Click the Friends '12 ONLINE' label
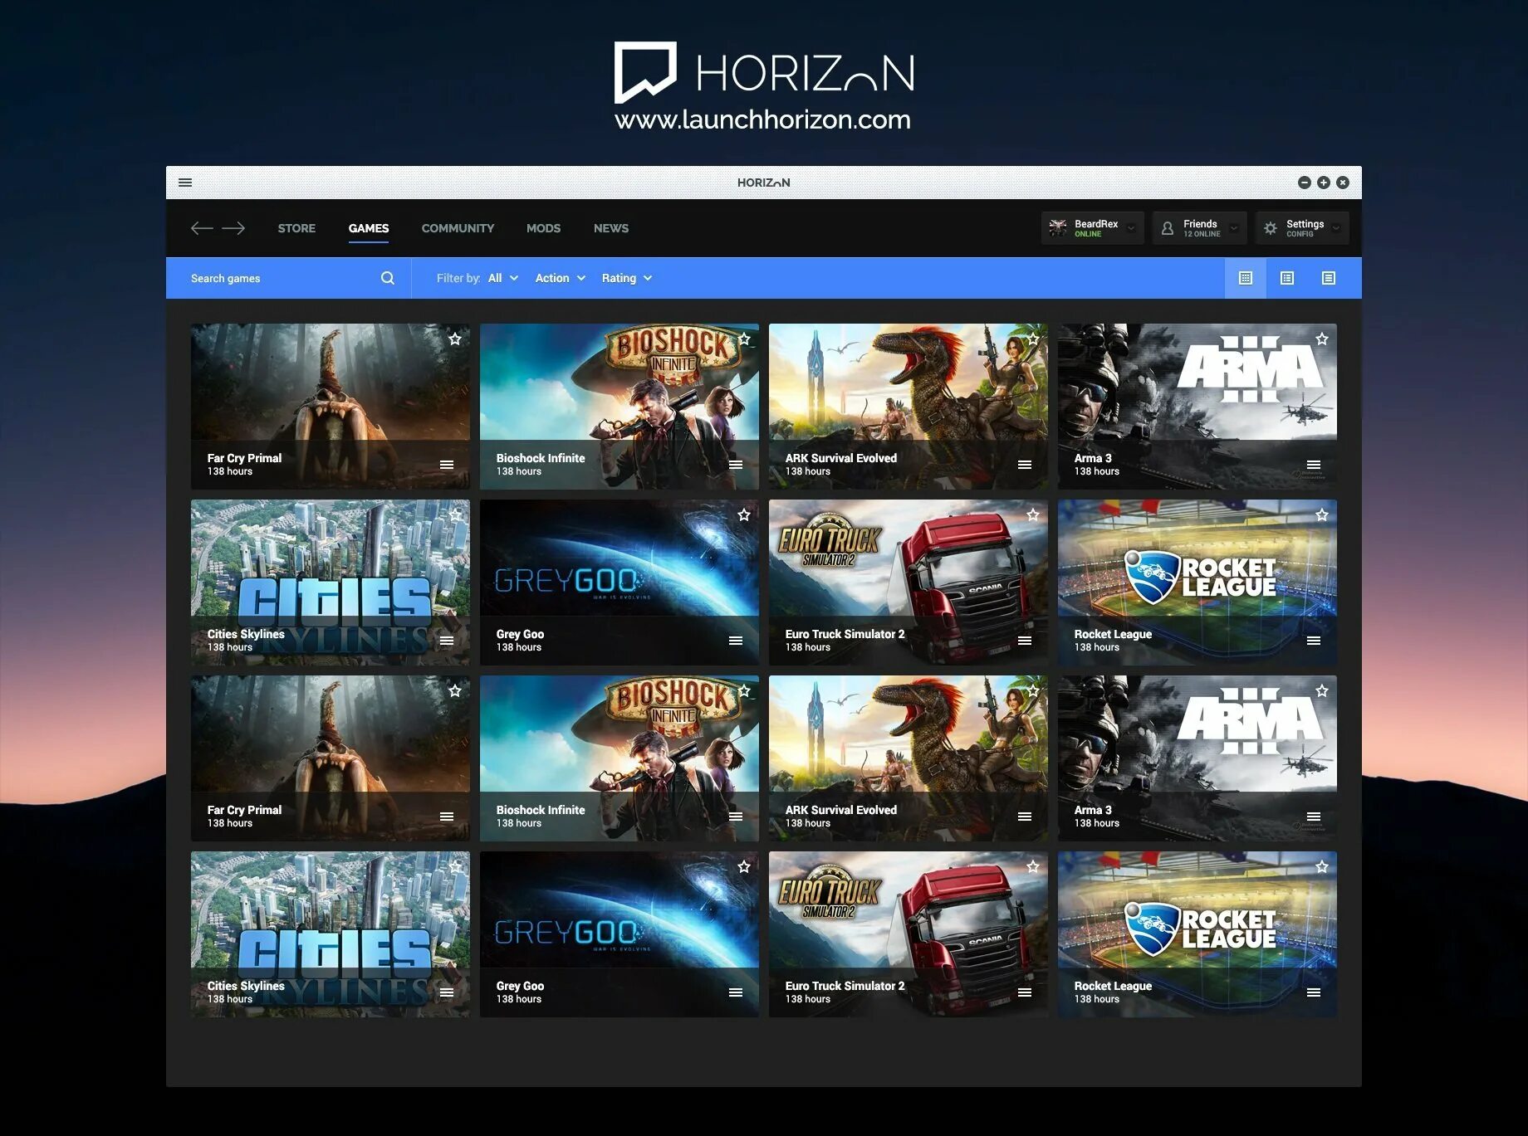Image resolution: width=1528 pixels, height=1136 pixels. [x=1202, y=234]
